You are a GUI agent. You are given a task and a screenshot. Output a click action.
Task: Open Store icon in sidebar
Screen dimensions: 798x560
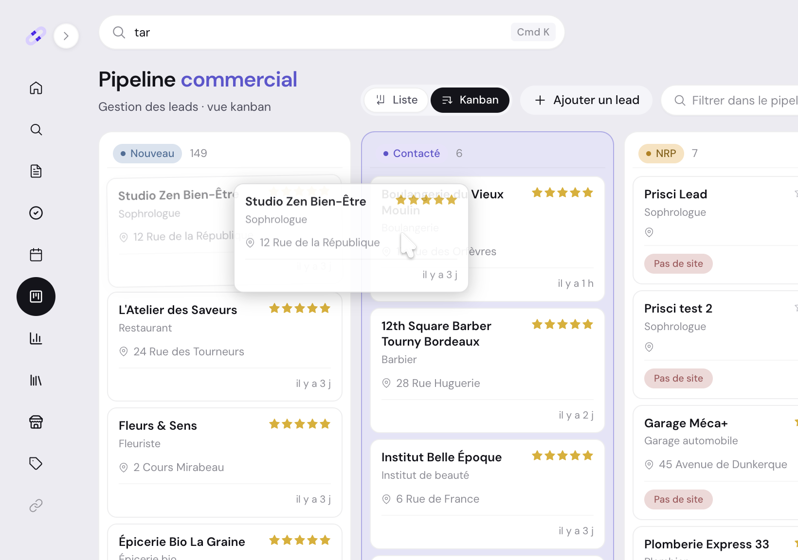coord(36,422)
